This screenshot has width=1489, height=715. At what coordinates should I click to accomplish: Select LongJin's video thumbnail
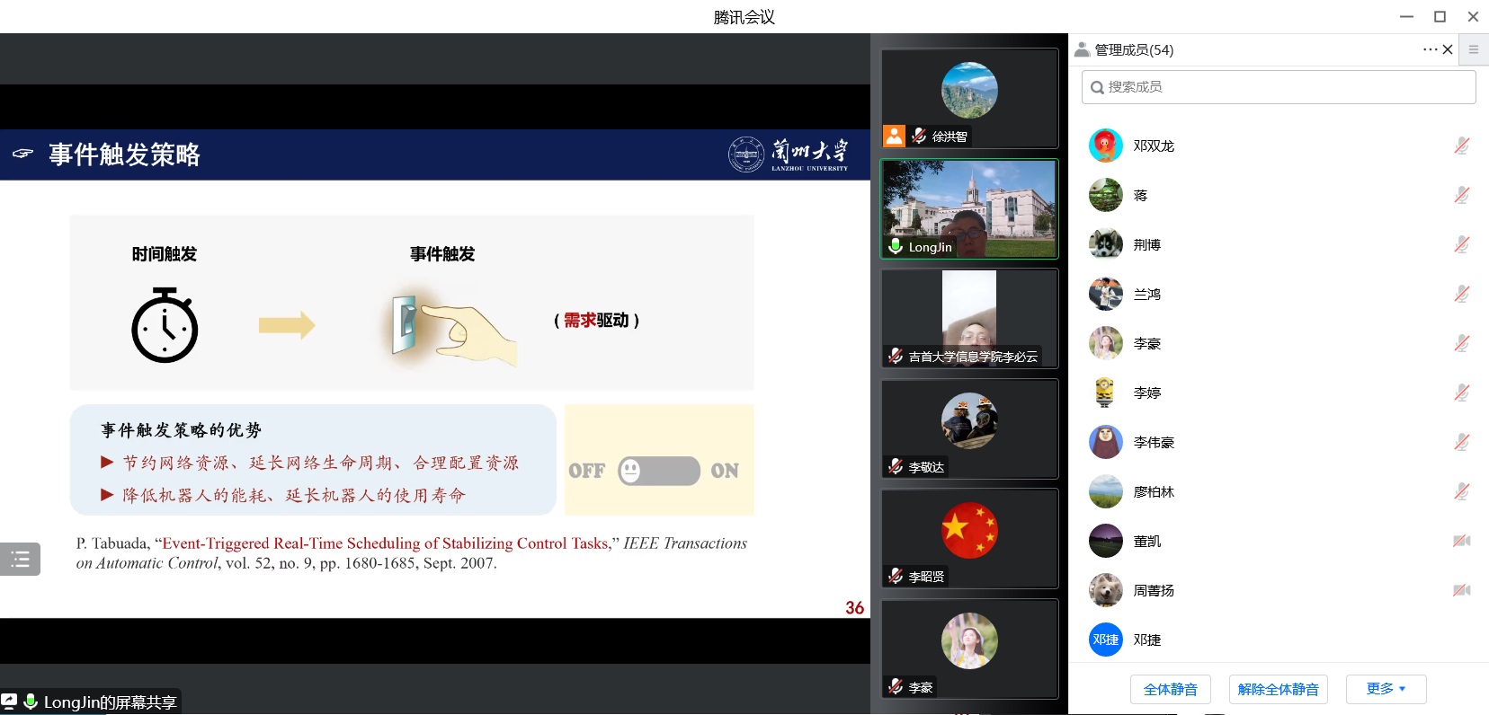click(x=969, y=208)
